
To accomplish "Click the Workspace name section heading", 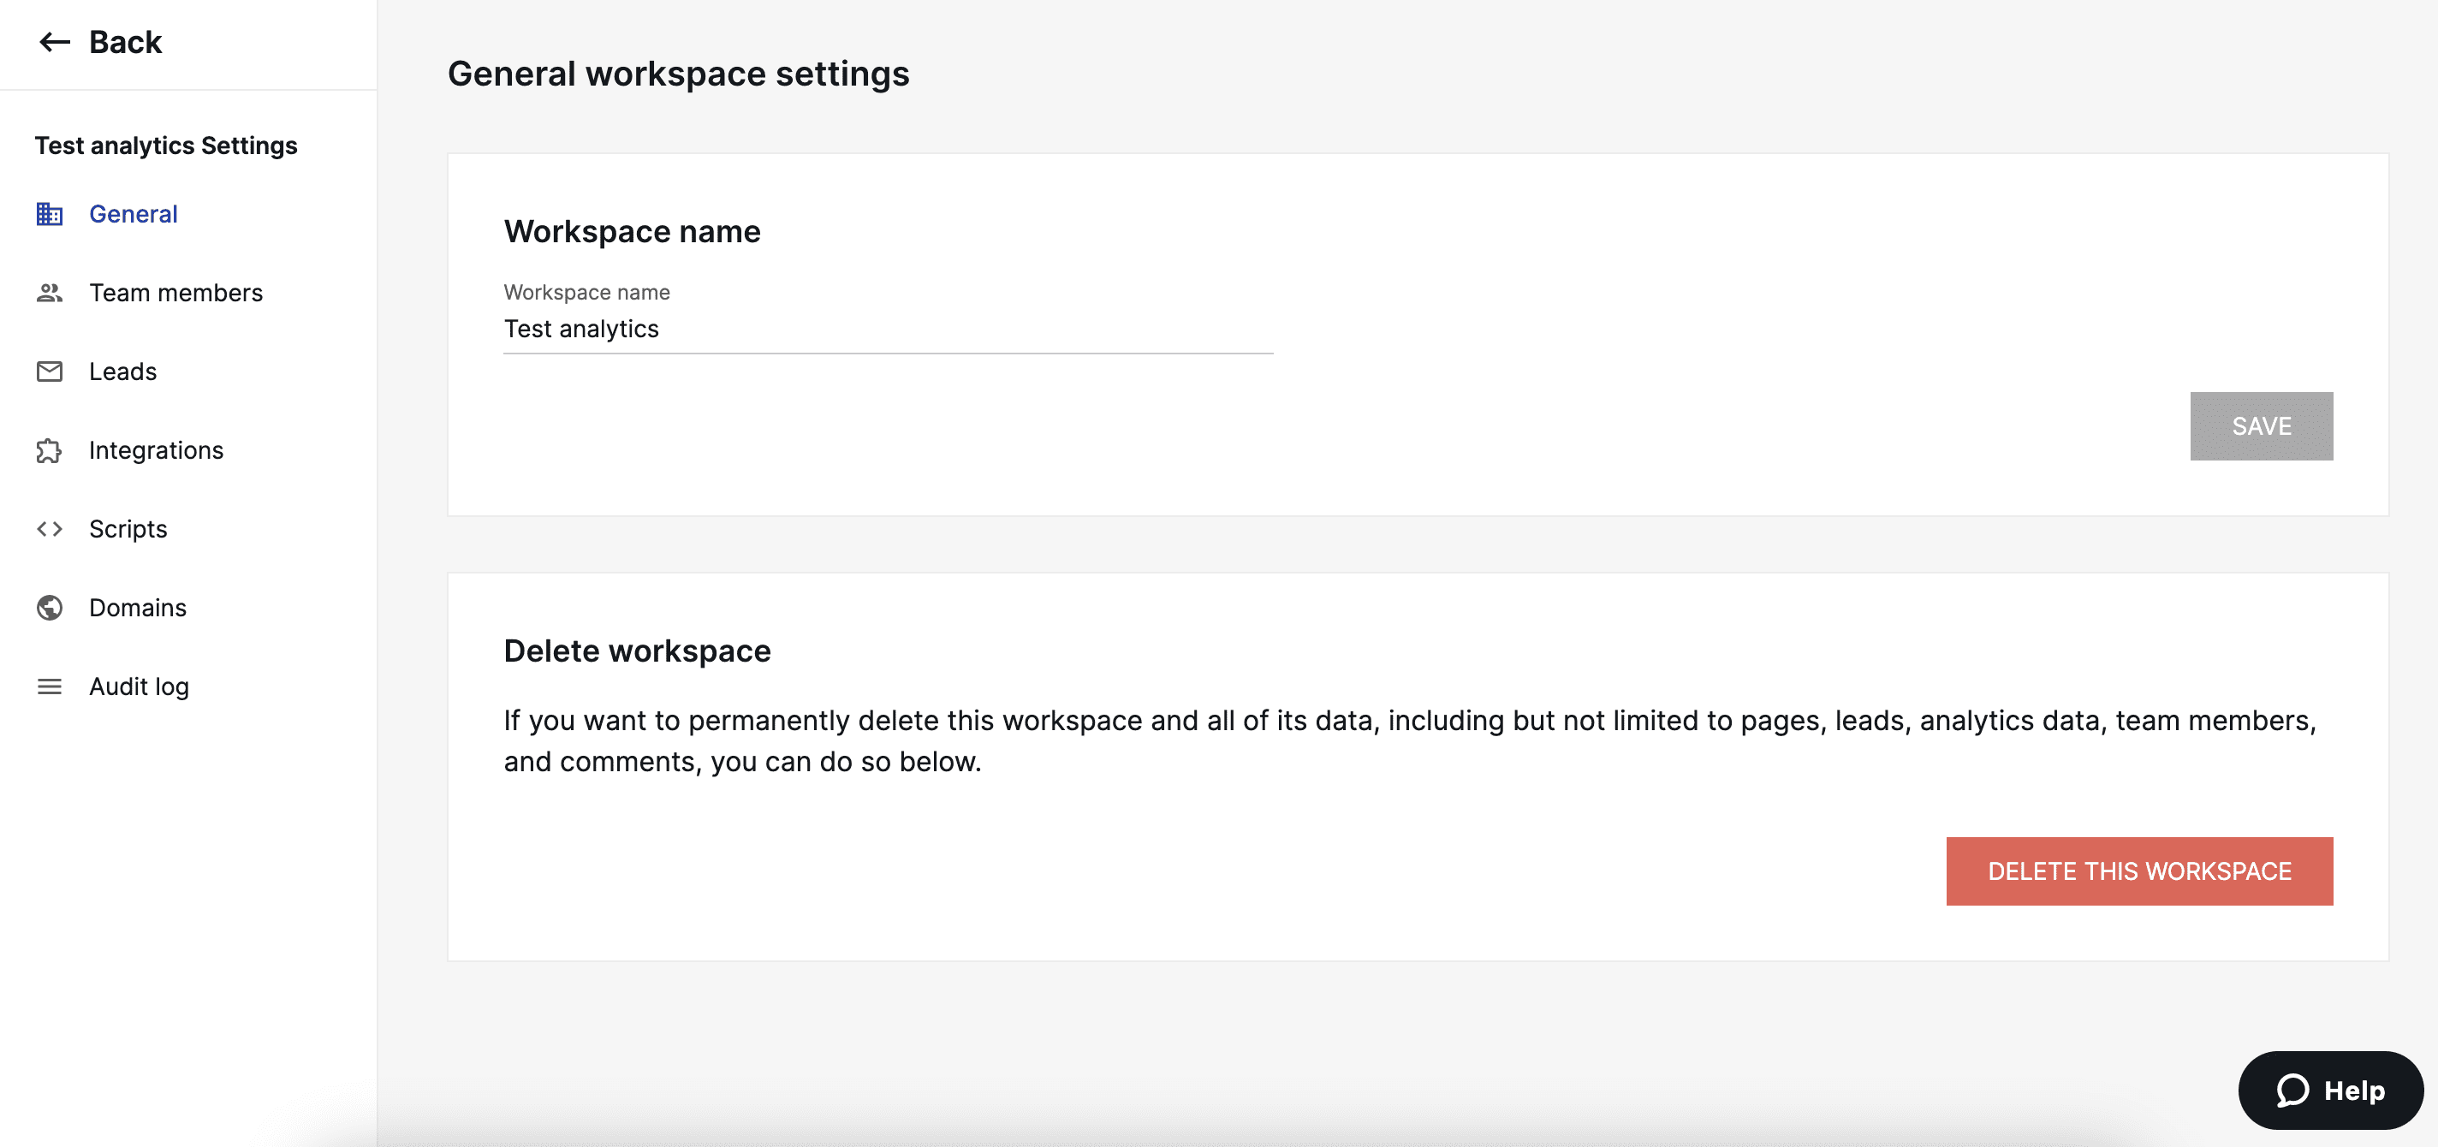I will click(x=633, y=231).
